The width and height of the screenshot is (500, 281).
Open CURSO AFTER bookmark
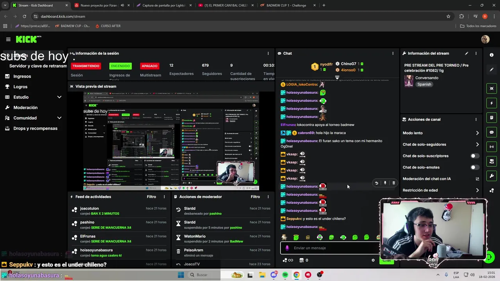click(x=107, y=26)
